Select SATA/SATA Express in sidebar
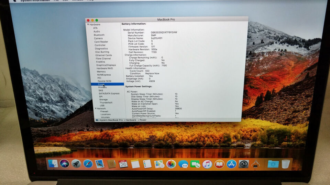 pos(109,93)
